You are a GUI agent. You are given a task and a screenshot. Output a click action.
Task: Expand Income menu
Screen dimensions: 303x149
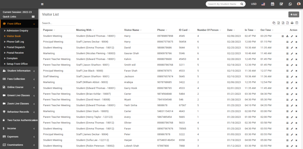tap(19, 128)
